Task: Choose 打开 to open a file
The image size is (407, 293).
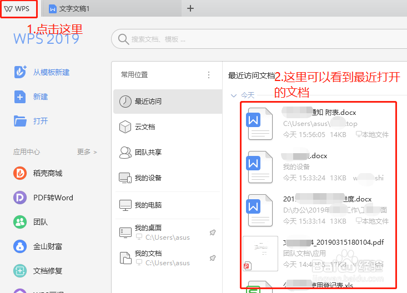Action: pyautogui.click(x=41, y=121)
